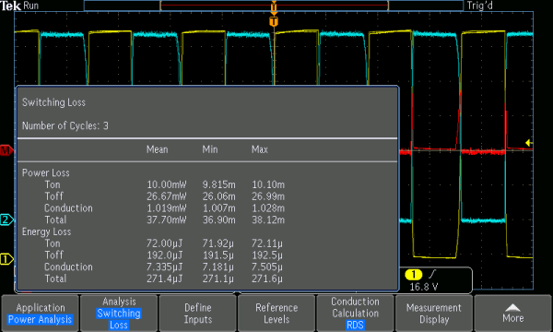Click the yellow trigger level arrow

tap(528, 143)
